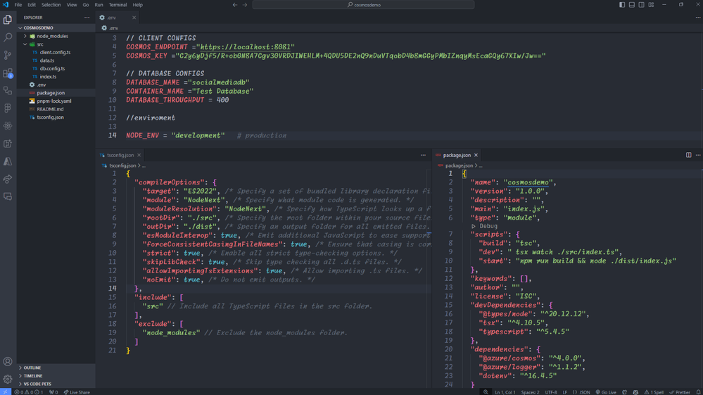
Task: Open the Run menu
Action: 99,5
